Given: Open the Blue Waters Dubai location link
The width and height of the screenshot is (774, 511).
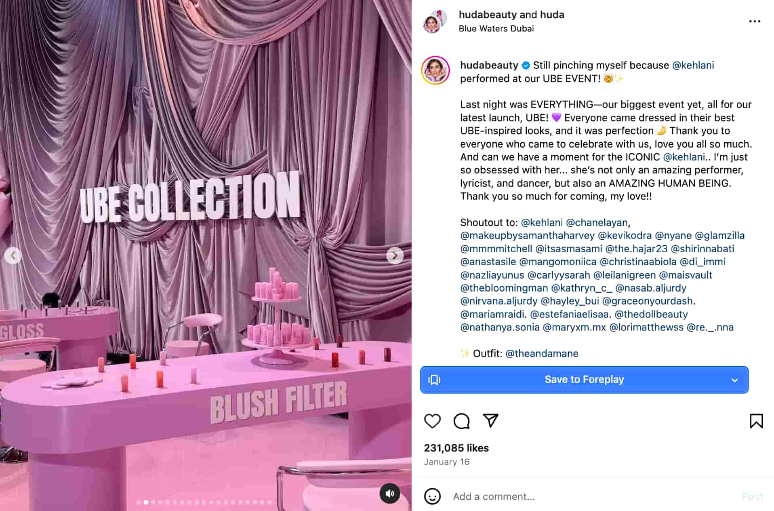Looking at the screenshot, I should point(496,28).
